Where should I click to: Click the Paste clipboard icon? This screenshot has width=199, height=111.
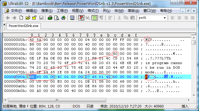[132, 18]
